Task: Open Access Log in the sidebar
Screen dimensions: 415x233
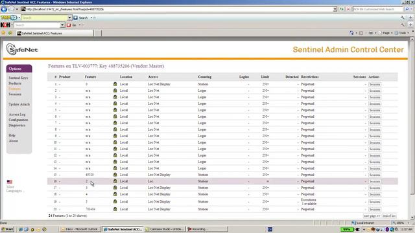Action: click(17, 115)
